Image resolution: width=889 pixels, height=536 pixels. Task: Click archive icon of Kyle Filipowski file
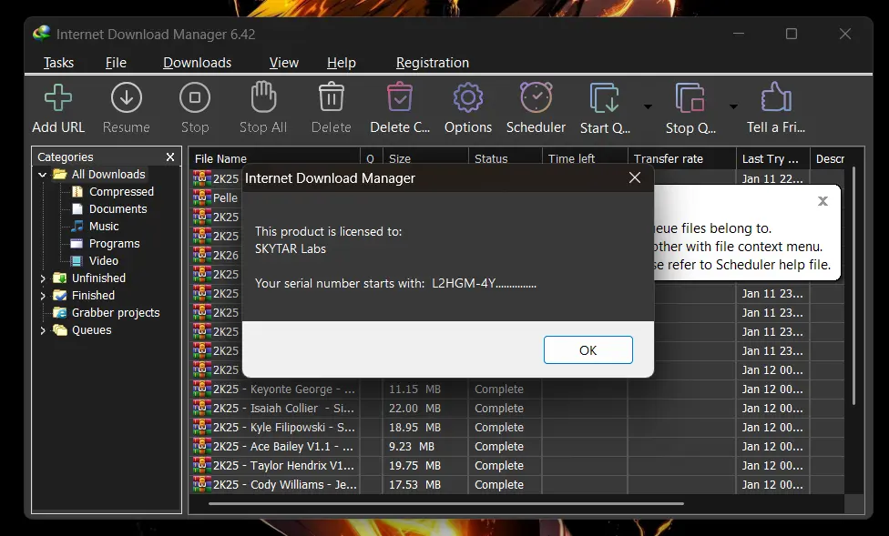(x=202, y=427)
